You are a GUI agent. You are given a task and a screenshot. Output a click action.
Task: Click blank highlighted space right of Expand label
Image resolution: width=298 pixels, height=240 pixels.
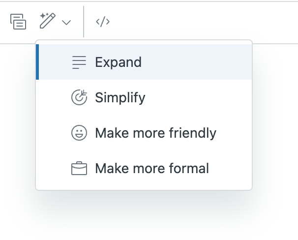(x=197, y=62)
